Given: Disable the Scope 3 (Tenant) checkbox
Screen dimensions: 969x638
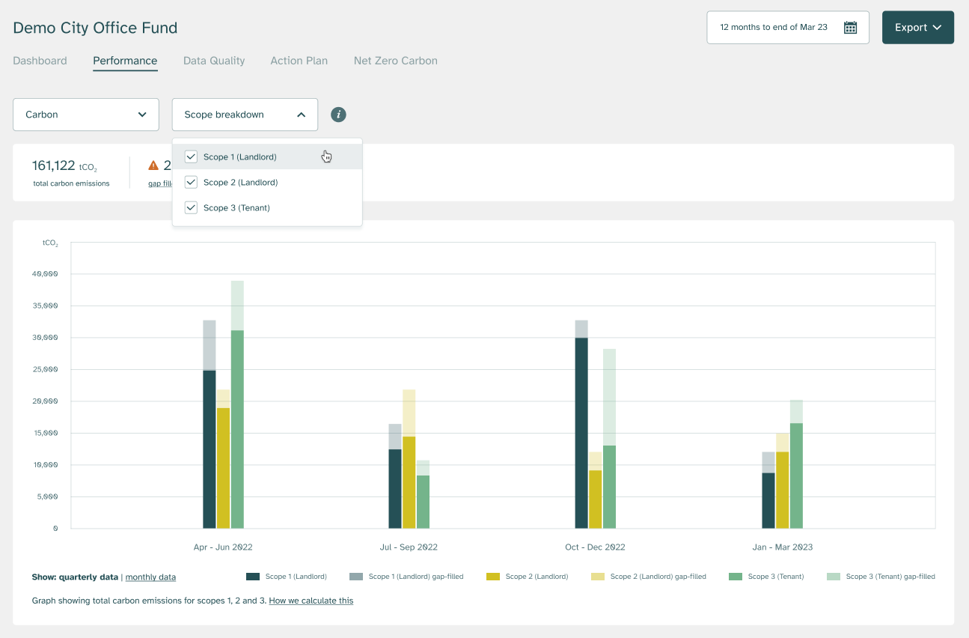Looking at the screenshot, I should coord(191,208).
